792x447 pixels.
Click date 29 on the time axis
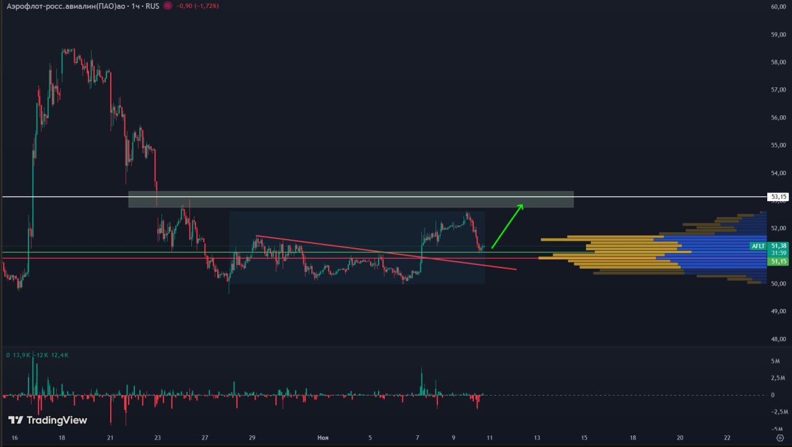[x=252, y=438]
